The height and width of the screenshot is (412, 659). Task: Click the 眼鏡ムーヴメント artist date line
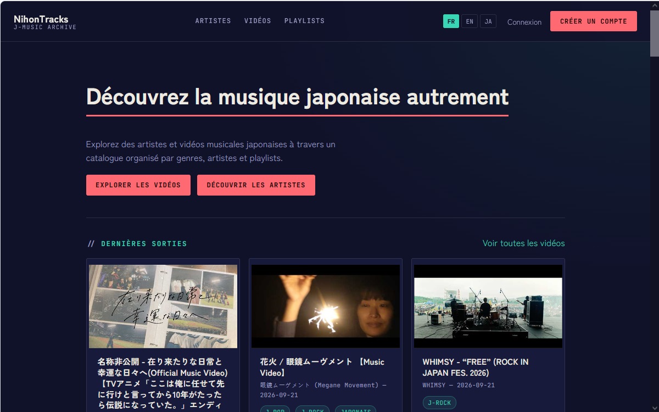tap(323, 390)
